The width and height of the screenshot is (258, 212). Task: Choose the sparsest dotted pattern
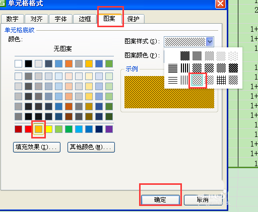(233, 56)
